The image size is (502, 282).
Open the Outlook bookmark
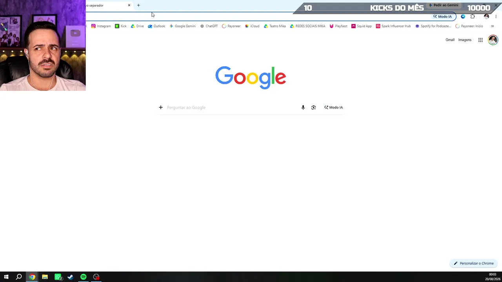156,26
